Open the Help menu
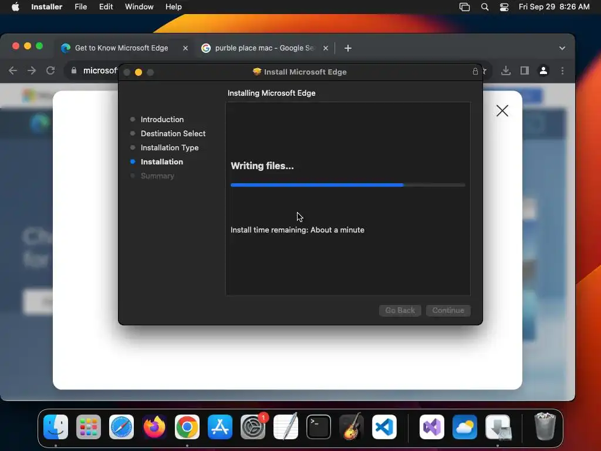 [174, 7]
